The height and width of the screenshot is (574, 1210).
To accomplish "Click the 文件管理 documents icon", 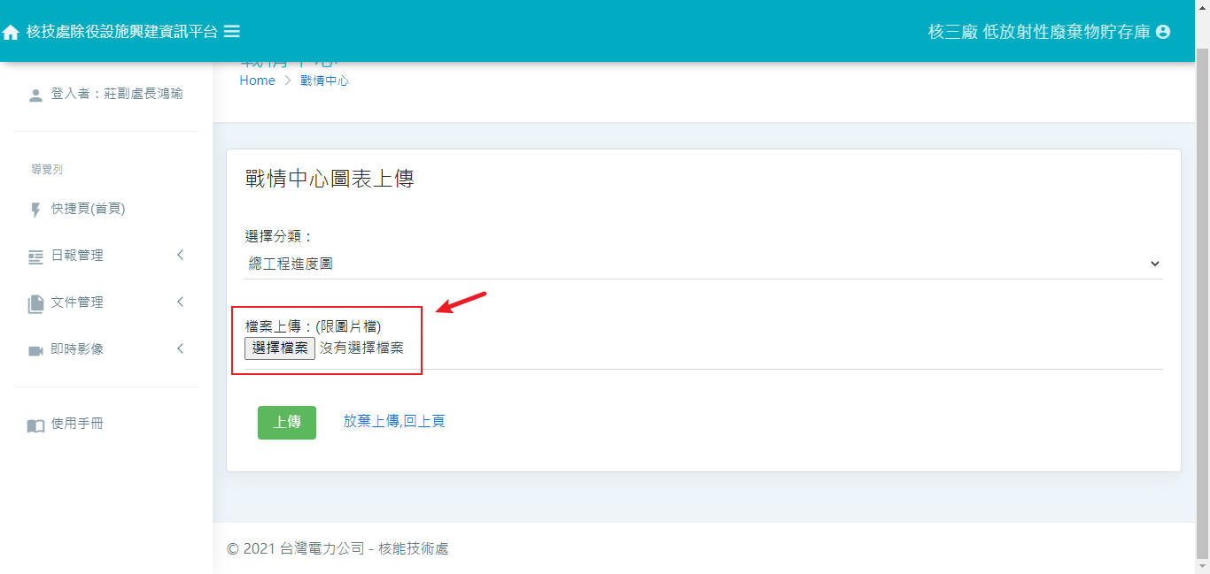I will (35, 303).
